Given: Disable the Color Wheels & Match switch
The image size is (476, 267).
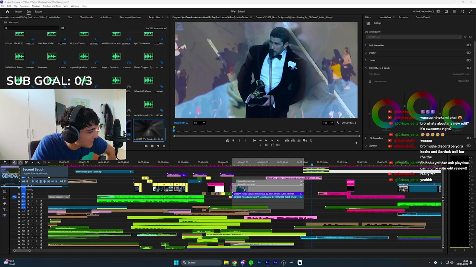Looking at the screenshot, I should (x=469, y=68).
